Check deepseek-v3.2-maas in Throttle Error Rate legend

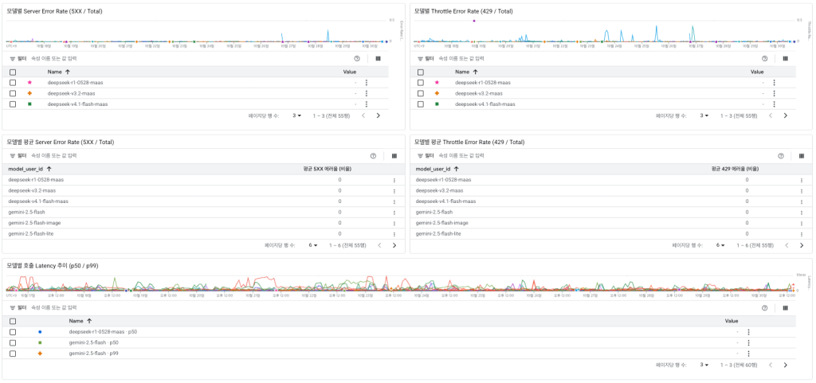tap(420, 93)
